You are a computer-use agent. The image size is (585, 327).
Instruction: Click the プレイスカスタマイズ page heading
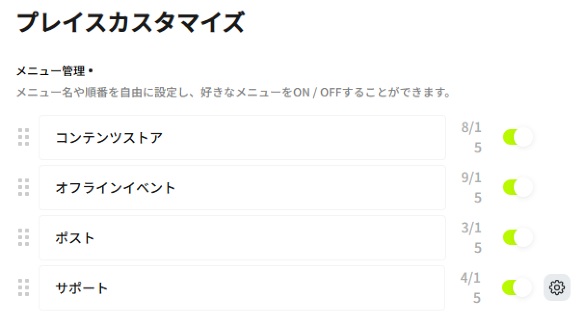click(130, 22)
